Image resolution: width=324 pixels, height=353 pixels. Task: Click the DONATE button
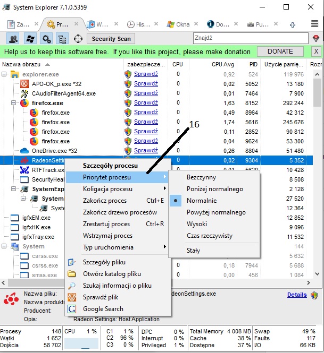click(280, 51)
